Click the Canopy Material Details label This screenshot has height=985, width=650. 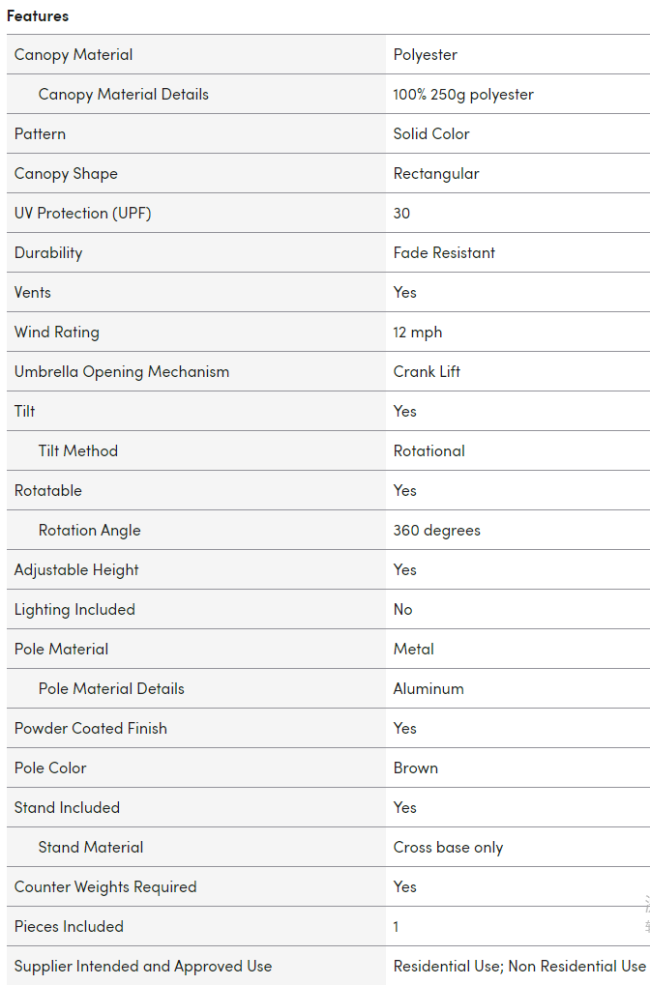[123, 95]
